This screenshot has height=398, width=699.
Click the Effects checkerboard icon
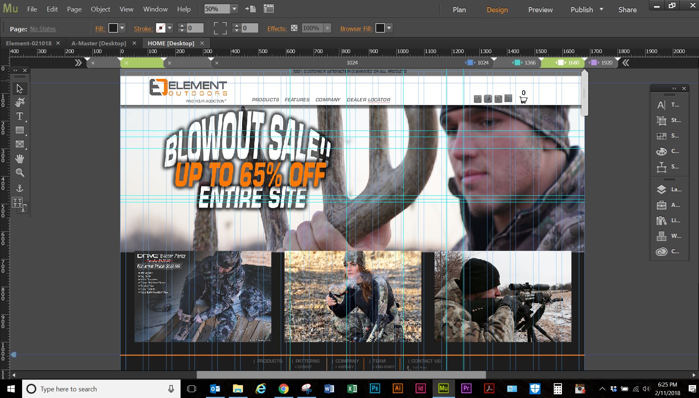tap(294, 28)
